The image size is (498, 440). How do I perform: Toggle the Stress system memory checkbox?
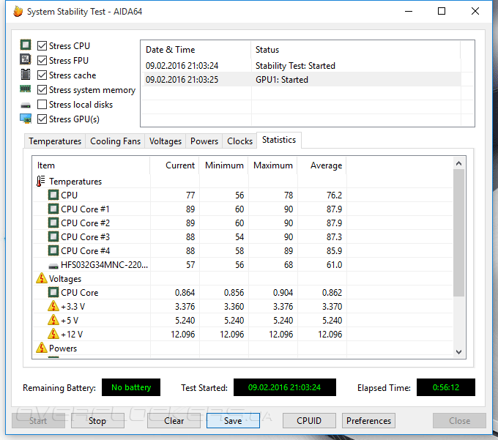coord(42,90)
